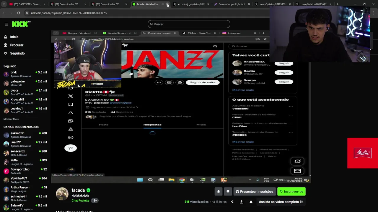Click Presentear inscrições button
This screenshot has width=378, height=212.
255,191
